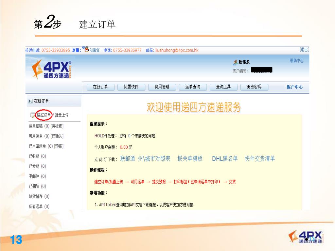
Task: Click the service phone 0755-33936977
Action: [127, 50]
